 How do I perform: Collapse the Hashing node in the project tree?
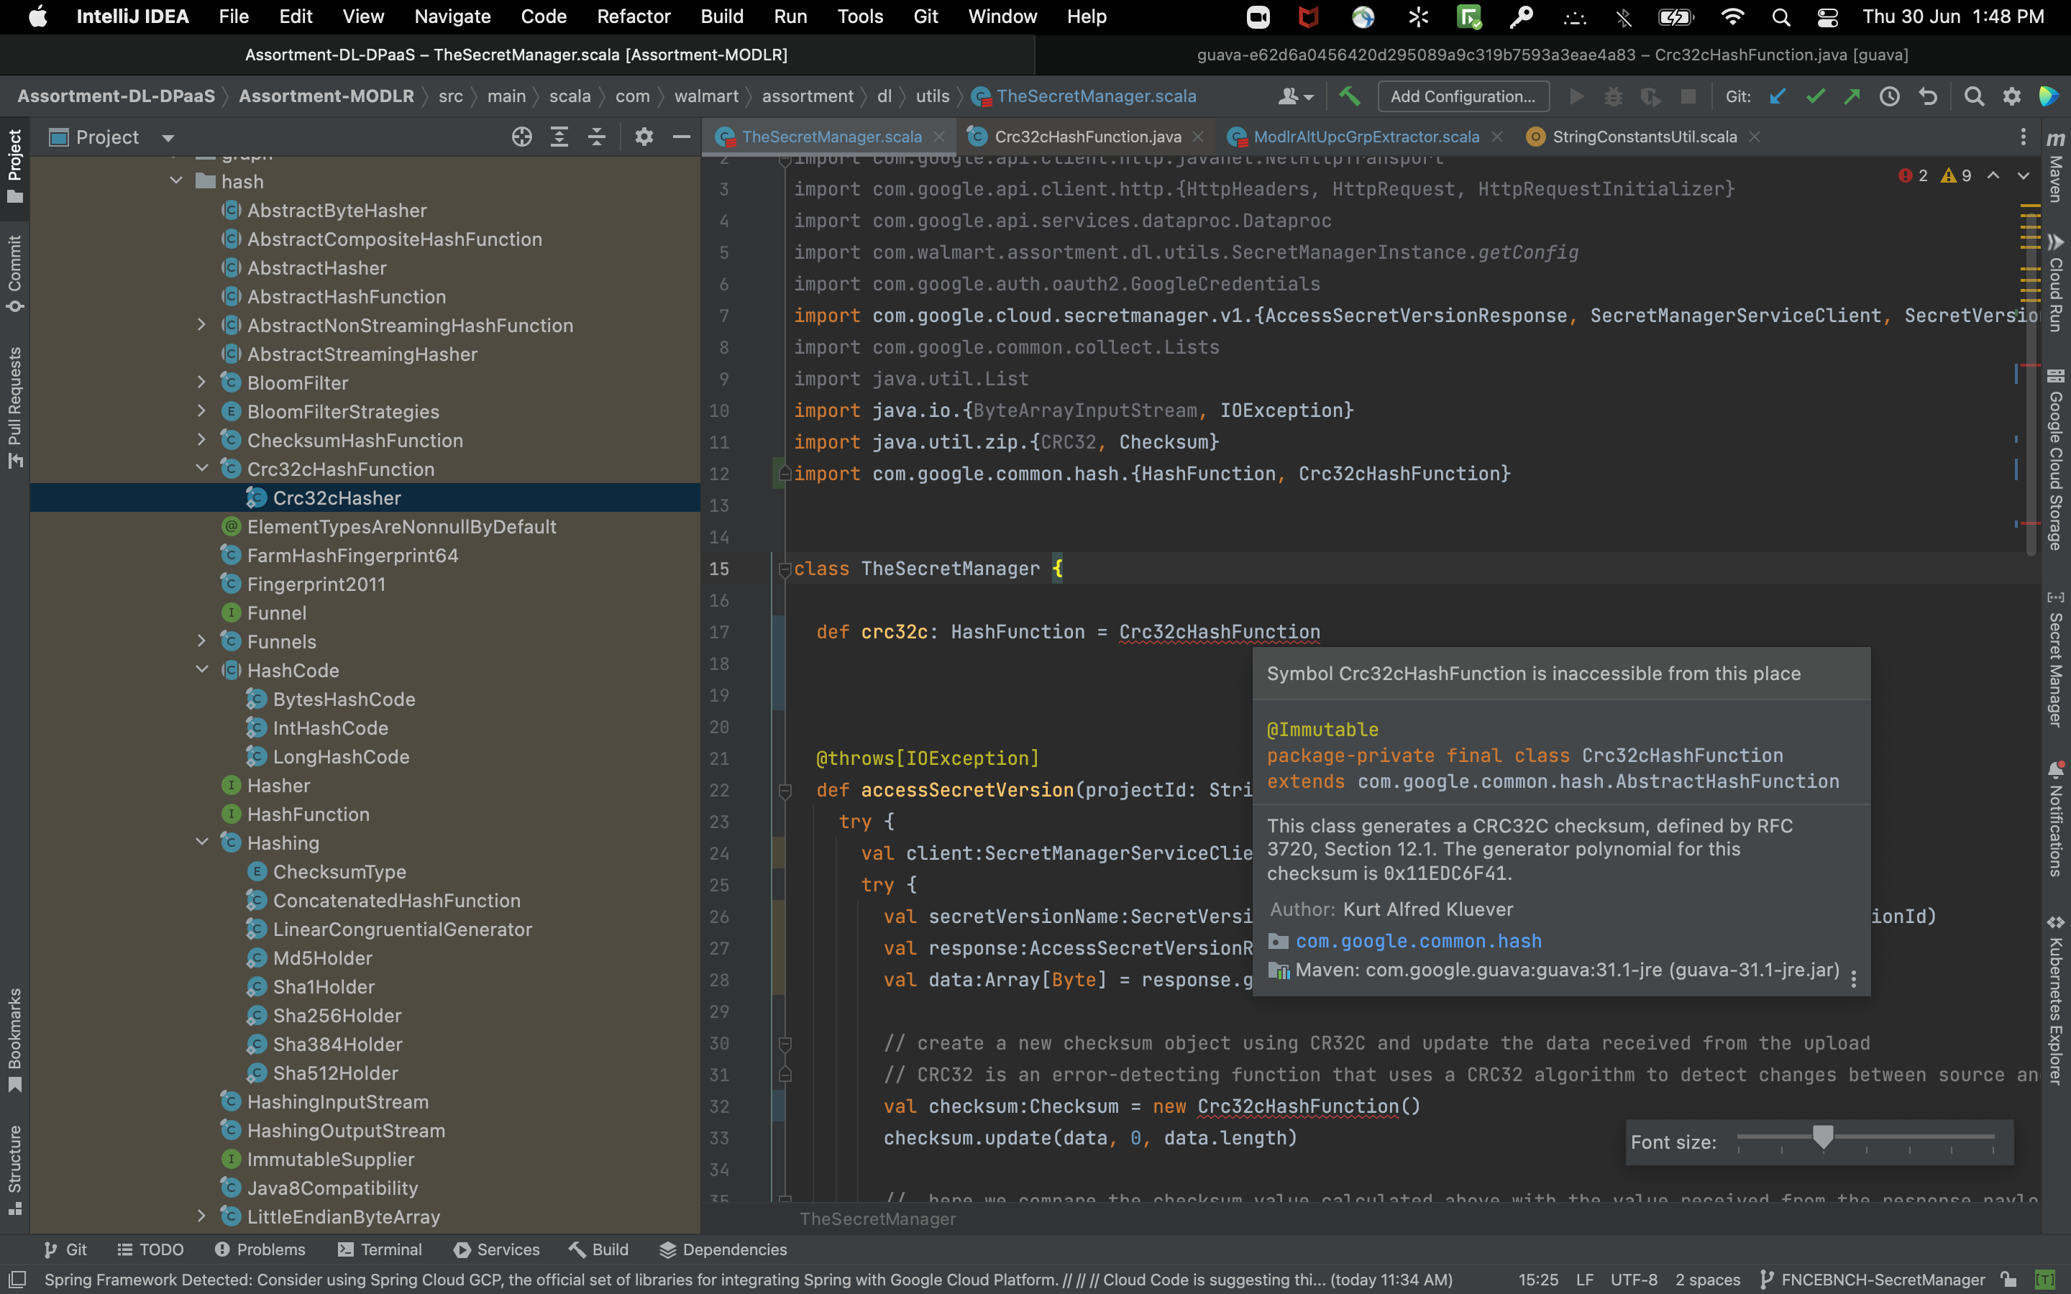point(202,843)
